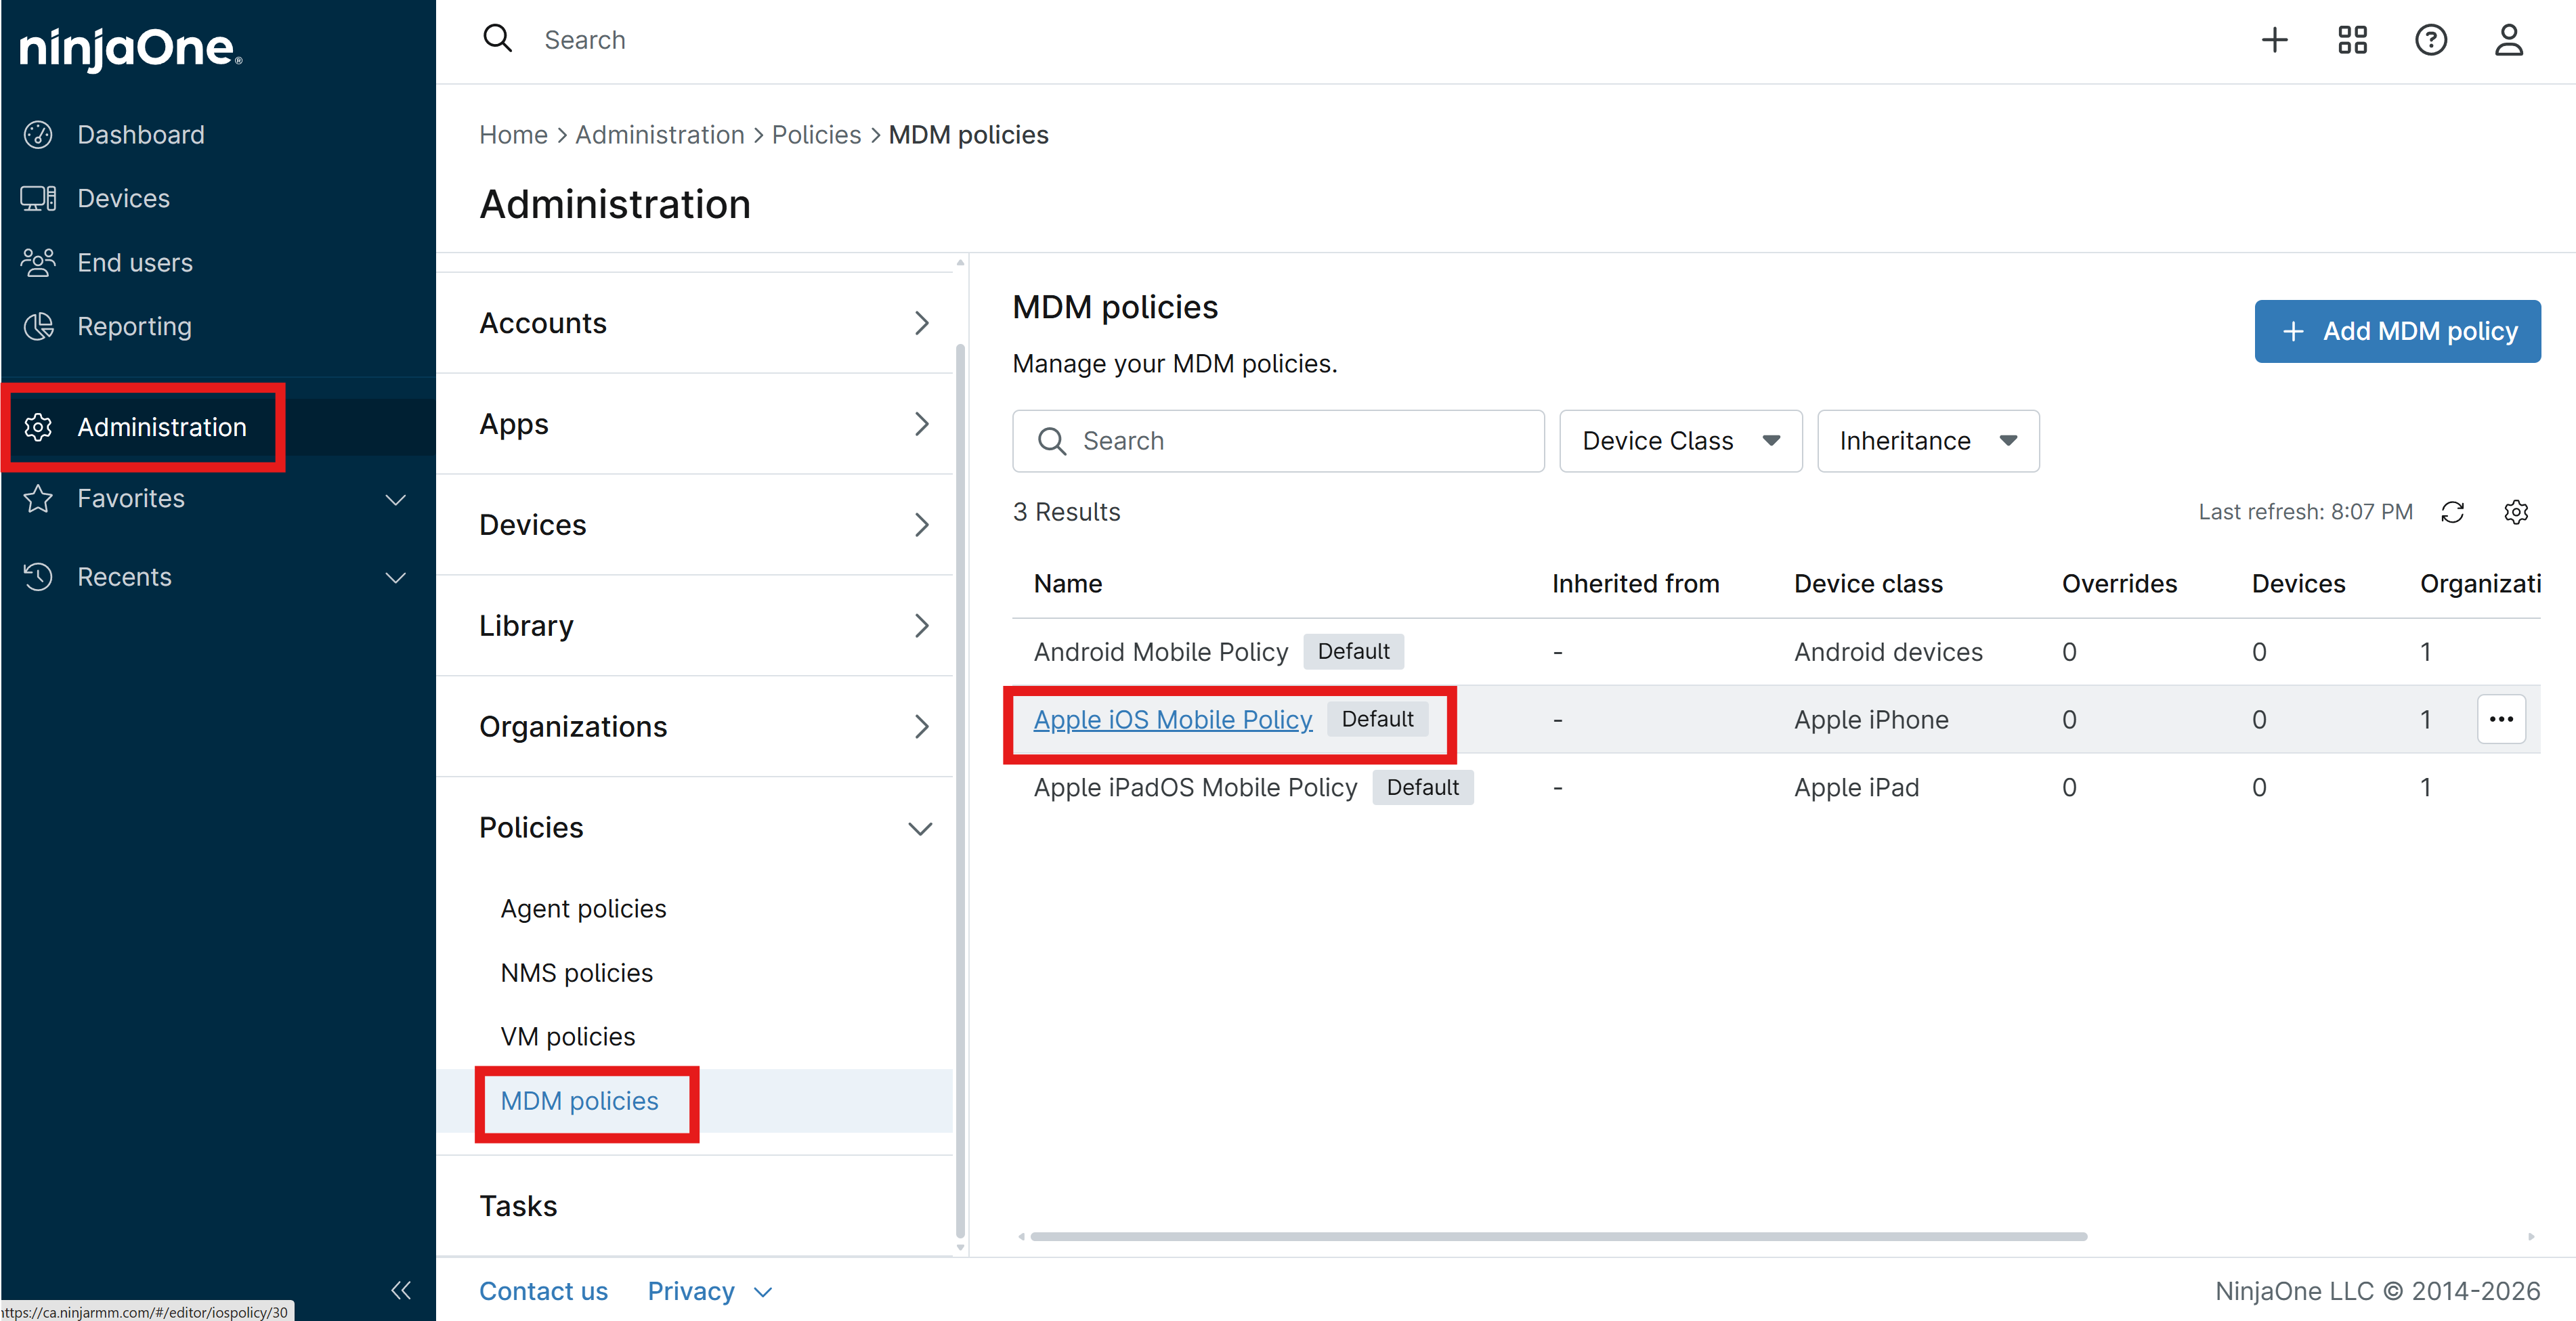Viewport: 2576px width, 1321px height.
Task: Open the Inheritance filter dropdown
Action: click(x=1927, y=441)
